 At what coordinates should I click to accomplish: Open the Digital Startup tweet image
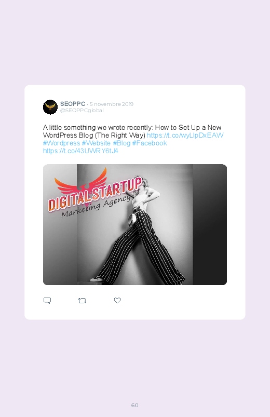point(135,224)
